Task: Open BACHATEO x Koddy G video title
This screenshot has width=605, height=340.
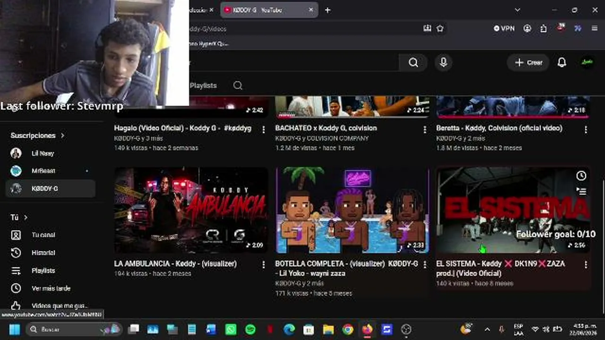Action: click(326, 128)
